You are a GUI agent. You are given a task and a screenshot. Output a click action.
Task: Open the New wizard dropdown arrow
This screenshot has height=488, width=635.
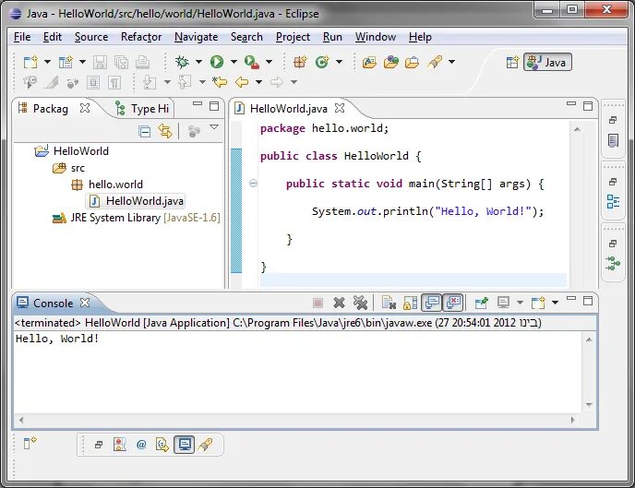pos(47,62)
